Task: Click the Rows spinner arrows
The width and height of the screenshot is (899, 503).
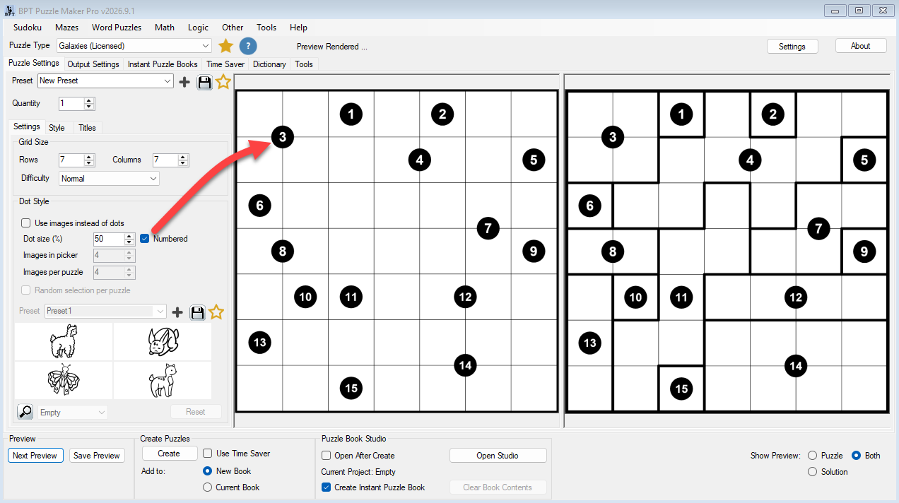Action: tap(89, 160)
